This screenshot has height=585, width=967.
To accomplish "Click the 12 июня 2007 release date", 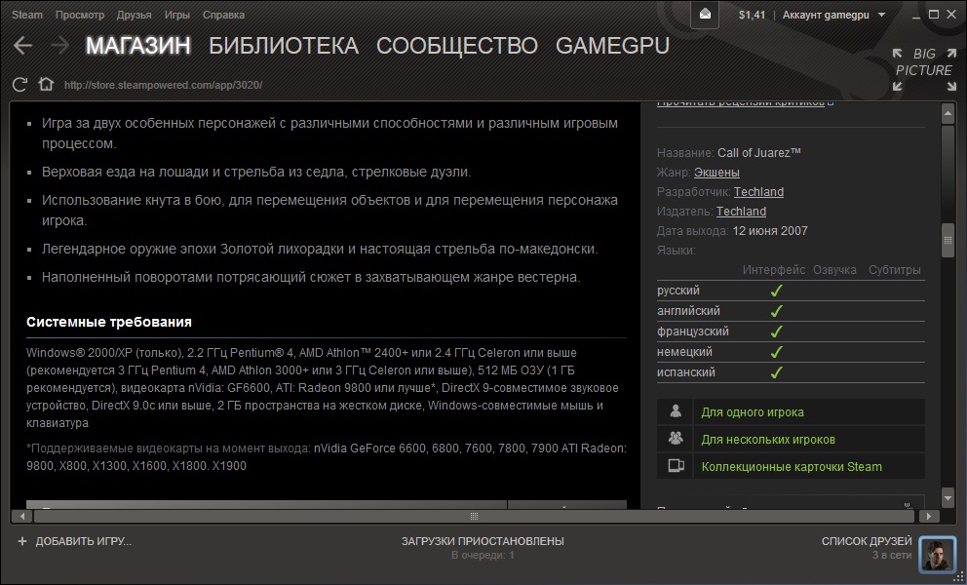I will click(770, 231).
